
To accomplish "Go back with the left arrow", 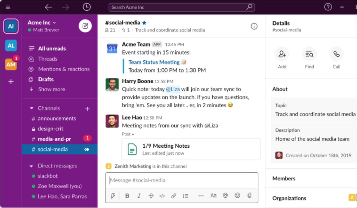I will pos(48,7).
